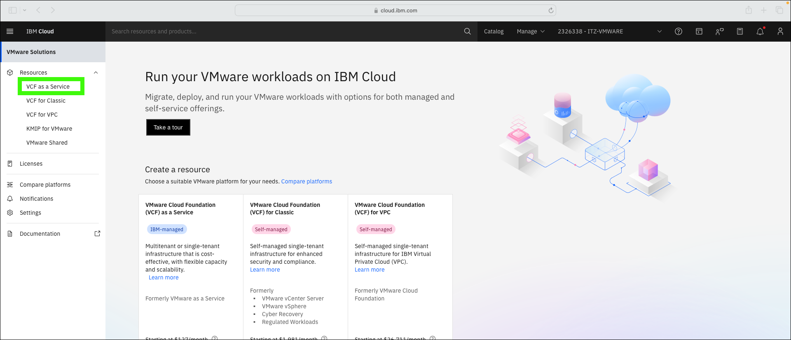Click 'Regulated Workloads' list item
This screenshot has height=340, width=791.
click(290, 322)
